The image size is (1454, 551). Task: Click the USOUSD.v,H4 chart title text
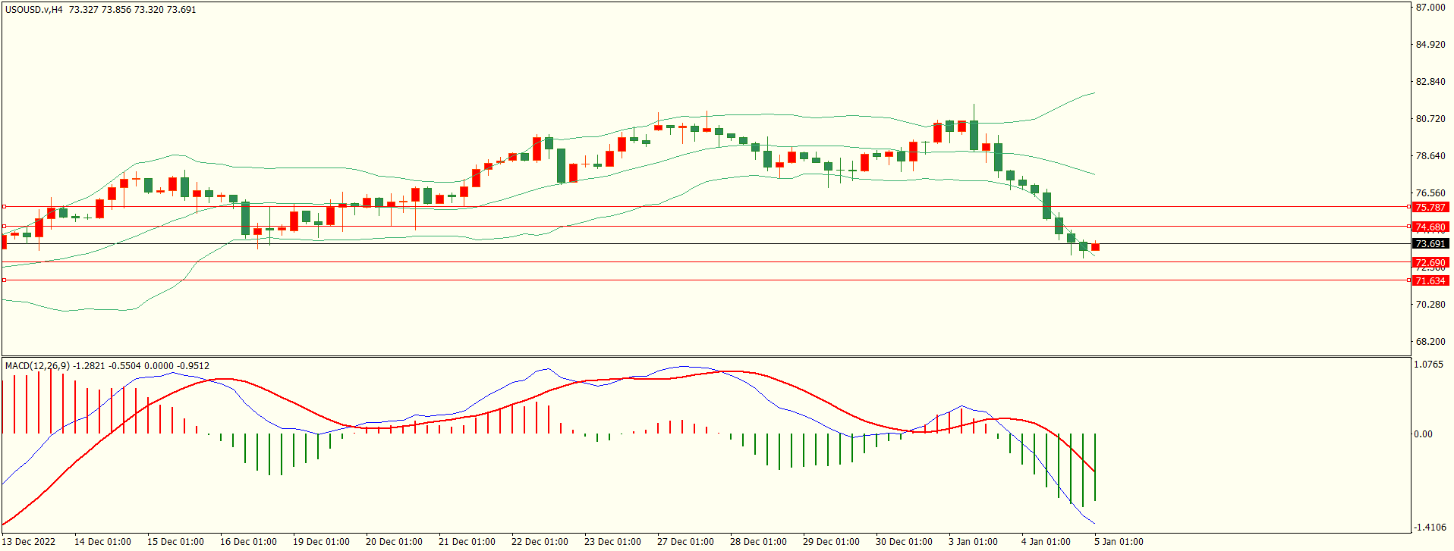[34, 10]
